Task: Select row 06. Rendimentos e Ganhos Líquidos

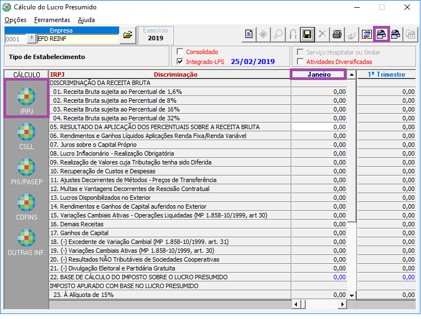Action: pos(170,136)
